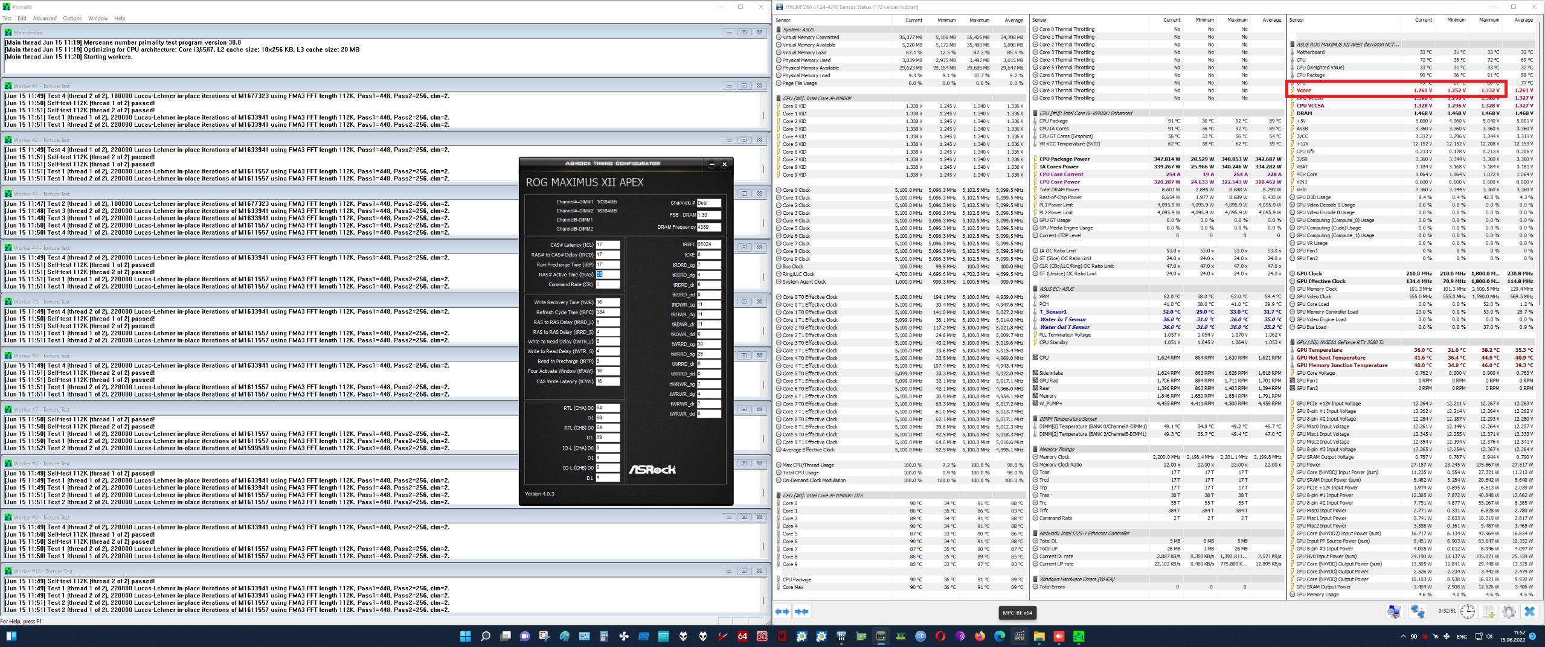Select CPU Core Current sensor row
Image resolution: width=1545 pixels, height=647 pixels.
(x=1158, y=174)
